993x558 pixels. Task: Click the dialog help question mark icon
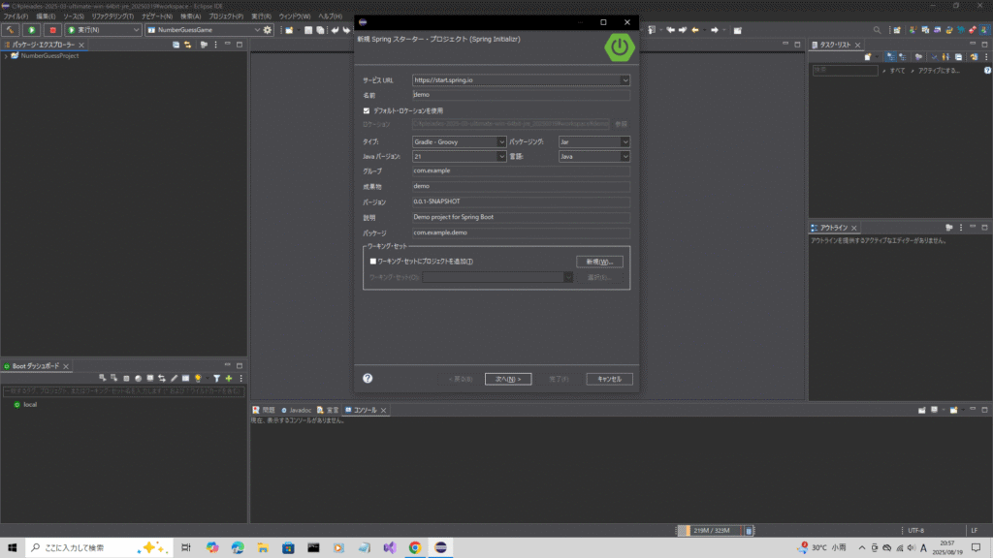tap(368, 379)
